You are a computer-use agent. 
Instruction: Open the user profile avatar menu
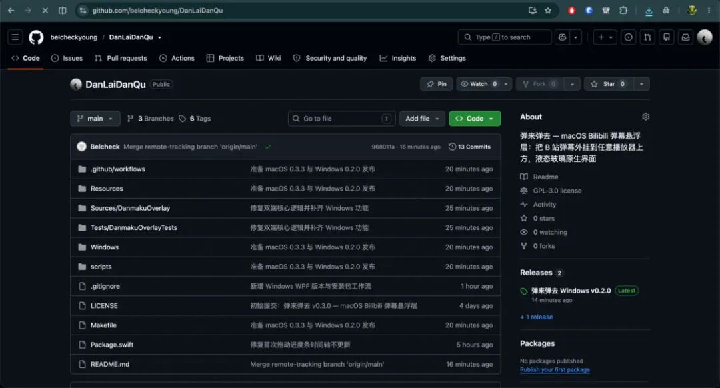[x=705, y=37]
